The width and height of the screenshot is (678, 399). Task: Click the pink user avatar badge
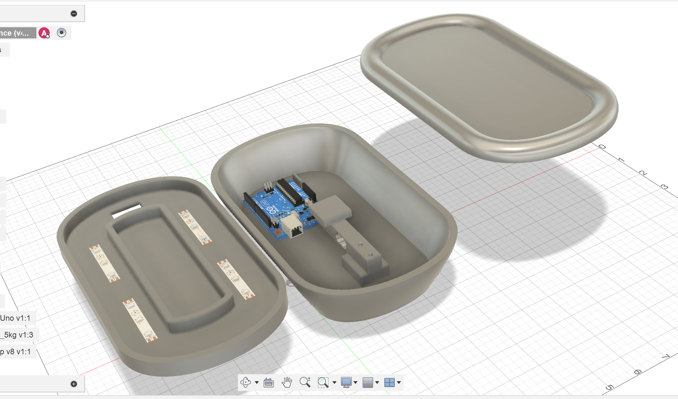click(x=44, y=33)
